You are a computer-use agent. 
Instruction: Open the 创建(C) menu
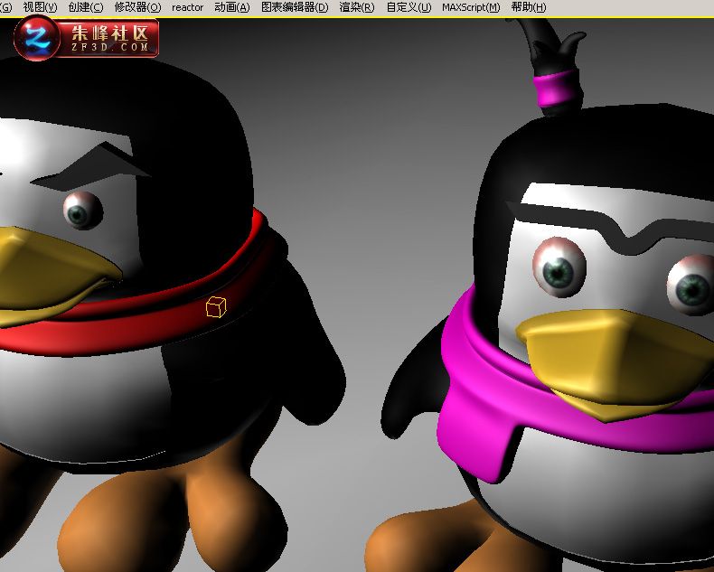(x=86, y=7)
